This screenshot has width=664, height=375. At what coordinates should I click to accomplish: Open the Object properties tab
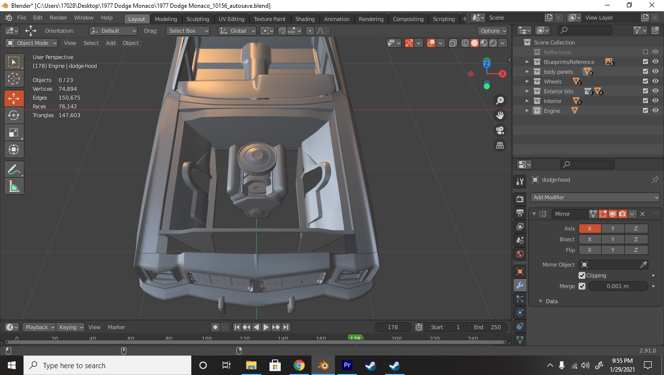click(519, 271)
